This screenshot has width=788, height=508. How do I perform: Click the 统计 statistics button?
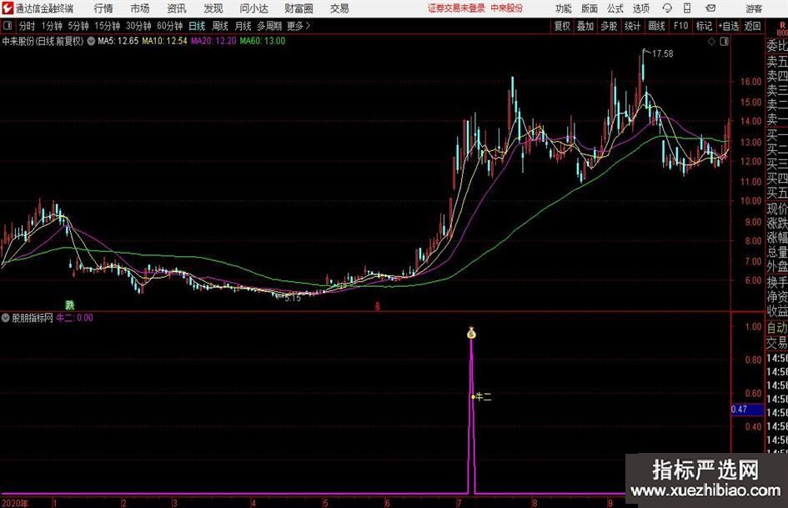(x=632, y=26)
